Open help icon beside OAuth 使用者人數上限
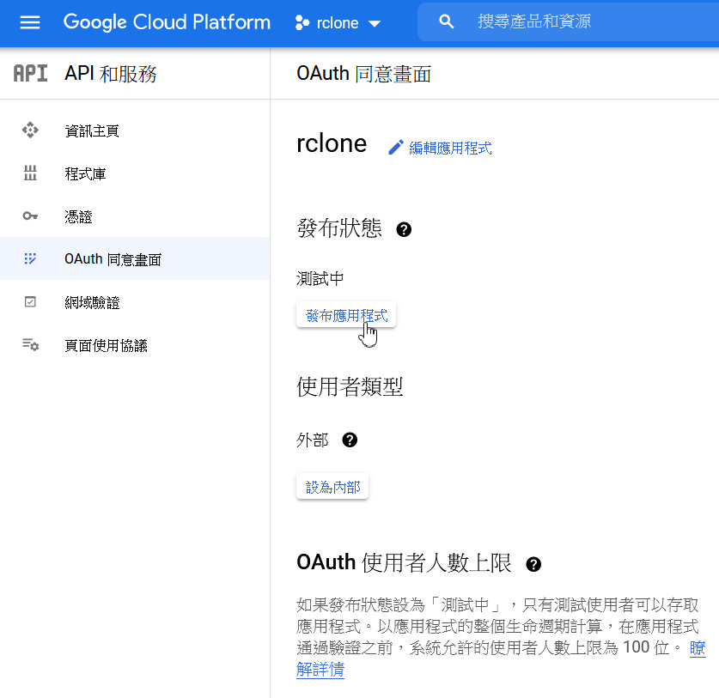The width and height of the screenshot is (719, 698). point(533,564)
